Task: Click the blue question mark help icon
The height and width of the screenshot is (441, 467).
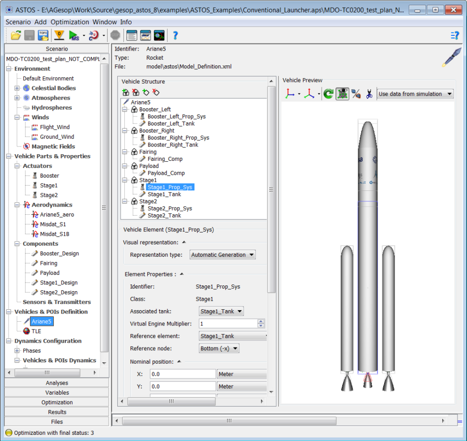Action: click(x=174, y=35)
